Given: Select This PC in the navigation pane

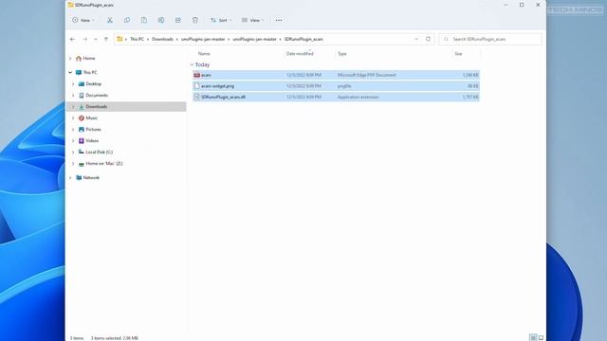Looking at the screenshot, I should pyautogui.click(x=90, y=72).
